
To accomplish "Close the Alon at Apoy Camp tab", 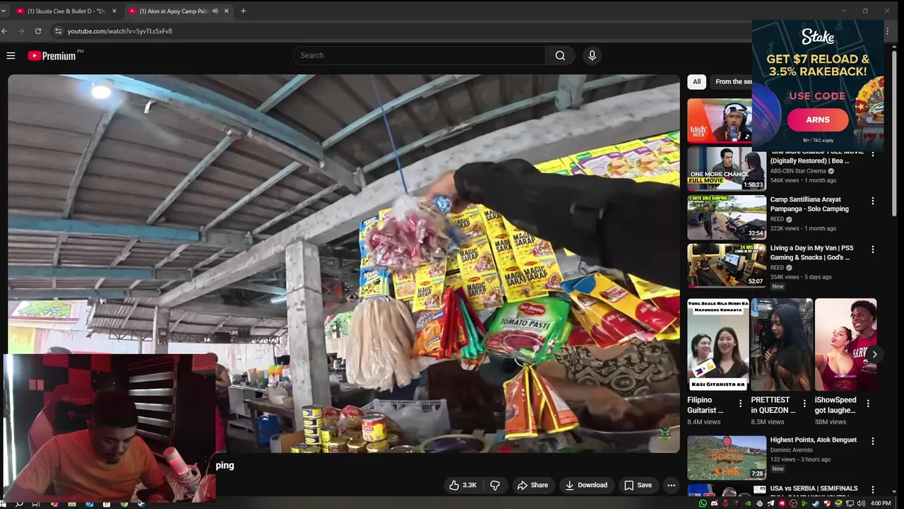I will coord(227,11).
